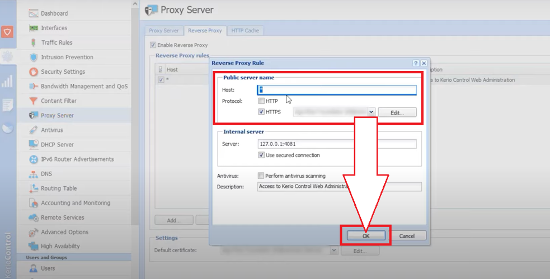Click the Description text field
The height and width of the screenshot is (279, 550).
(x=339, y=187)
